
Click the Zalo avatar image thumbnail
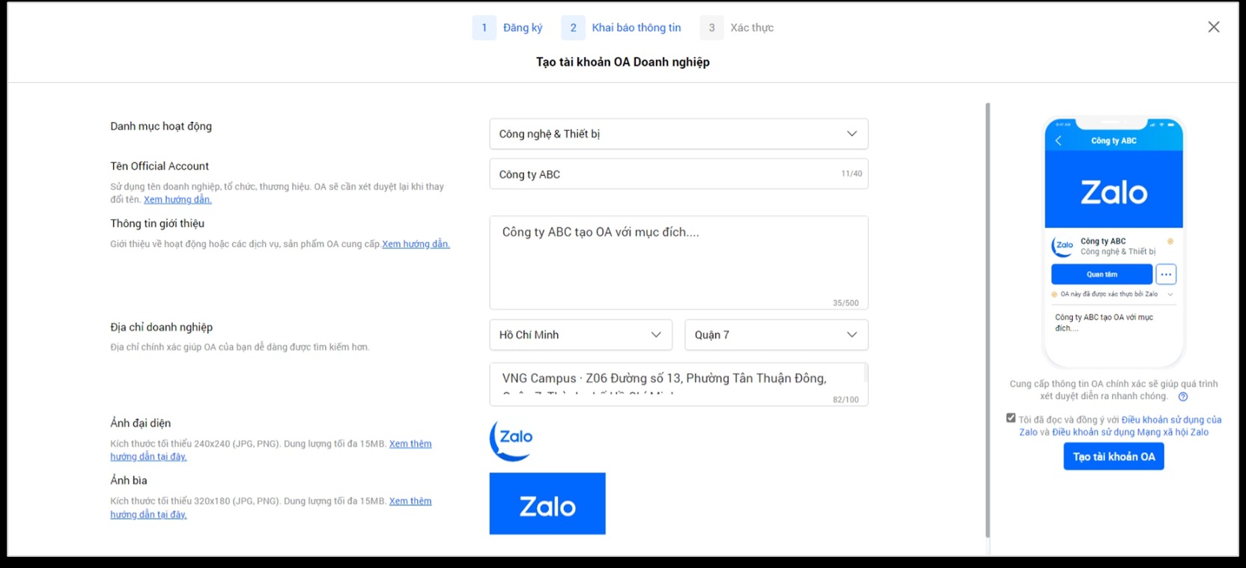click(511, 439)
